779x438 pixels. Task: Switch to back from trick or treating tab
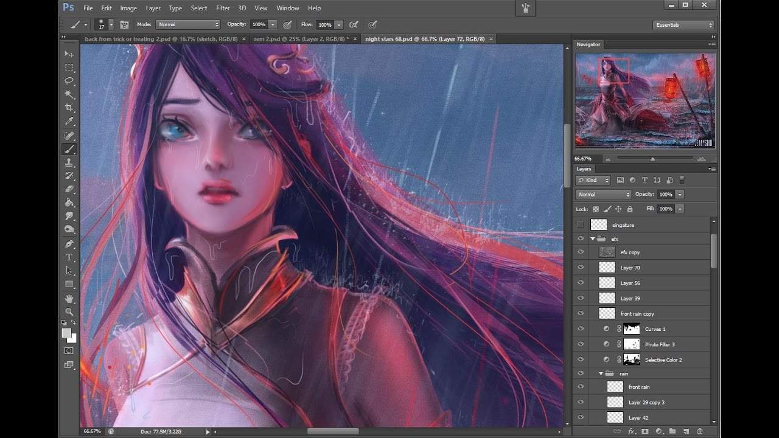point(162,39)
